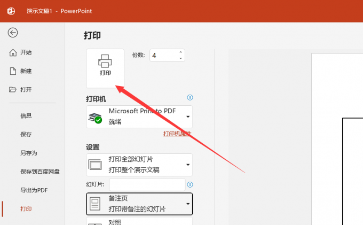Click the new document icon beside 新建

pos(13,71)
